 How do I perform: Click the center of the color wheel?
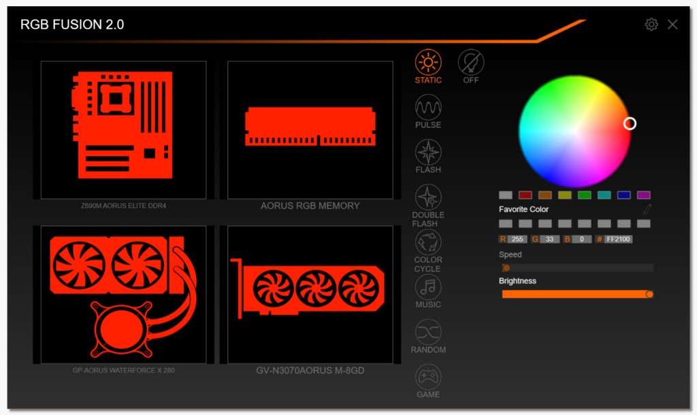(x=574, y=132)
